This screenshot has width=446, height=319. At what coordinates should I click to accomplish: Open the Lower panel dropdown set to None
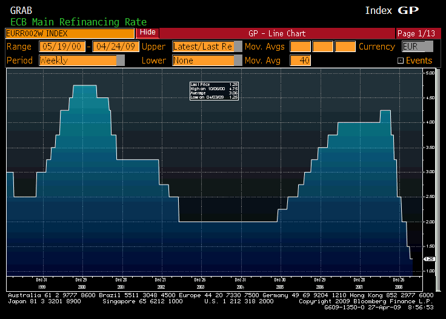203,61
